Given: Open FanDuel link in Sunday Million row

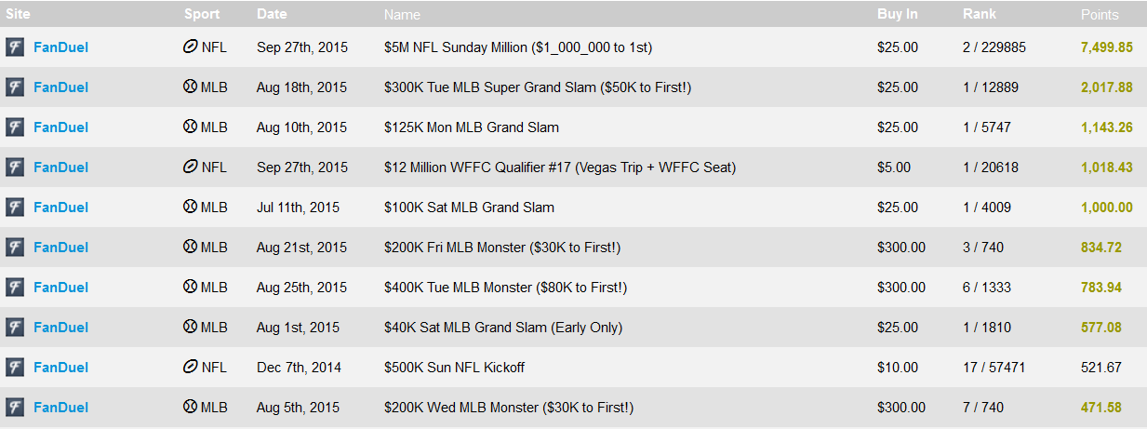Looking at the screenshot, I should [60, 47].
